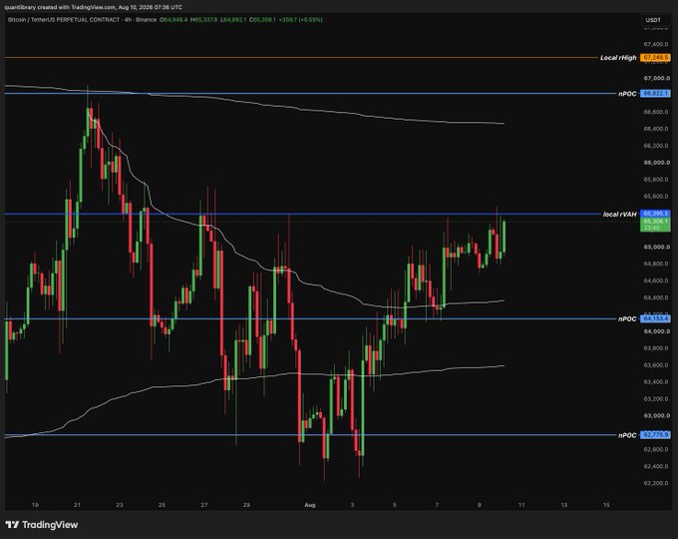Click the 66,000.0 price axis label
The image size is (678, 539).
tap(656, 163)
